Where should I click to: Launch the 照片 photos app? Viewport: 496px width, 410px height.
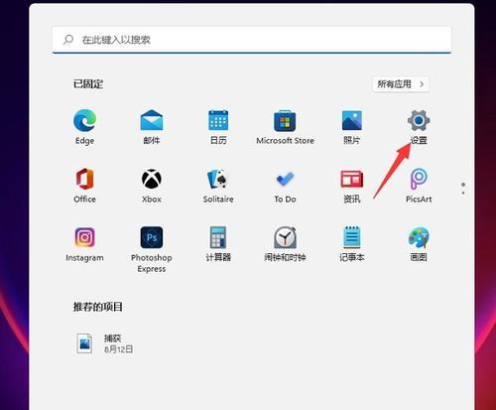pyautogui.click(x=352, y=127)
